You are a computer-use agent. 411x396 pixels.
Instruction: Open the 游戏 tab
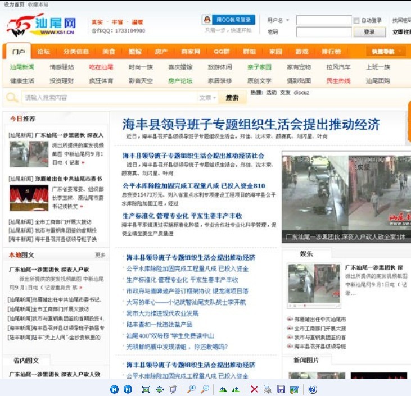point(302,51)
